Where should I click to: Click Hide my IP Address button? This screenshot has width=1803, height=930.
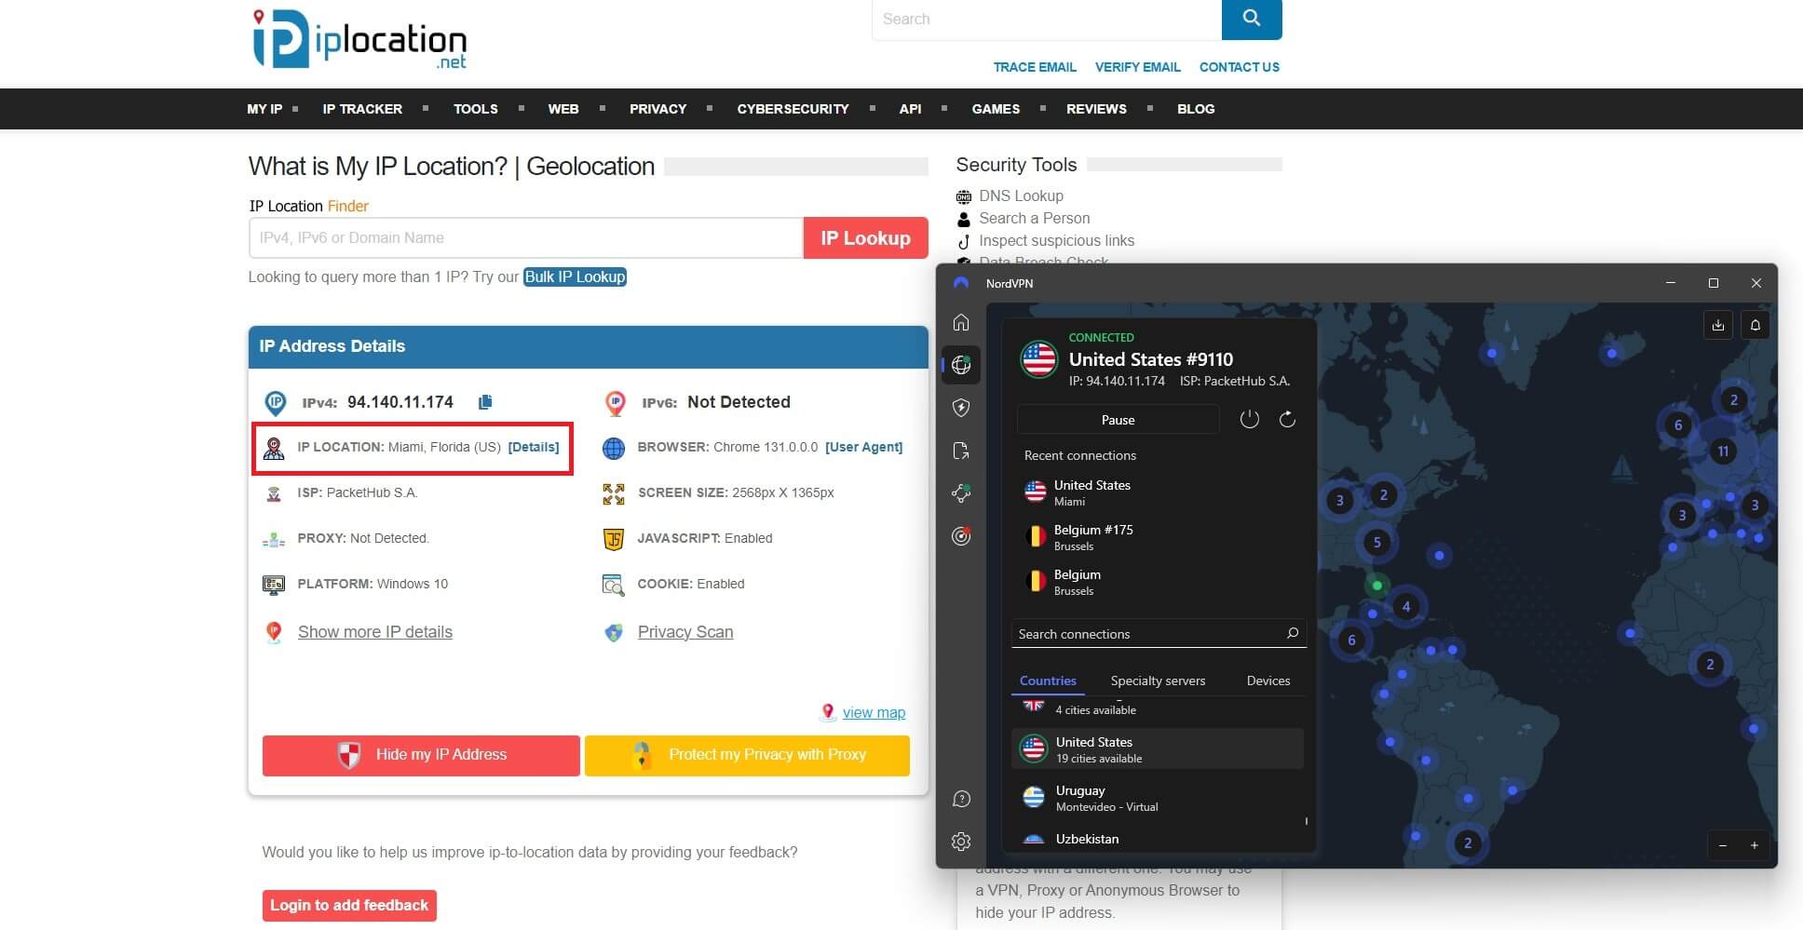pyautogui.click(x=421, y=755)
